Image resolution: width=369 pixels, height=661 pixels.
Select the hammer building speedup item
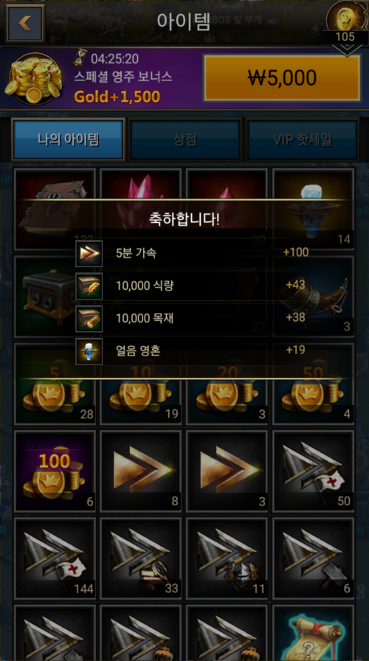[x=314, y=558]
